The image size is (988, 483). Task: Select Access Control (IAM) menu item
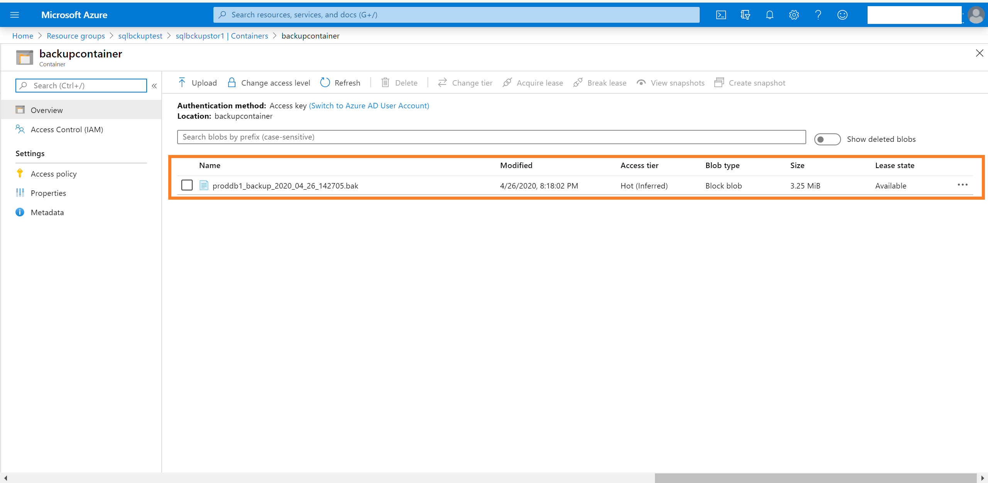67,130
